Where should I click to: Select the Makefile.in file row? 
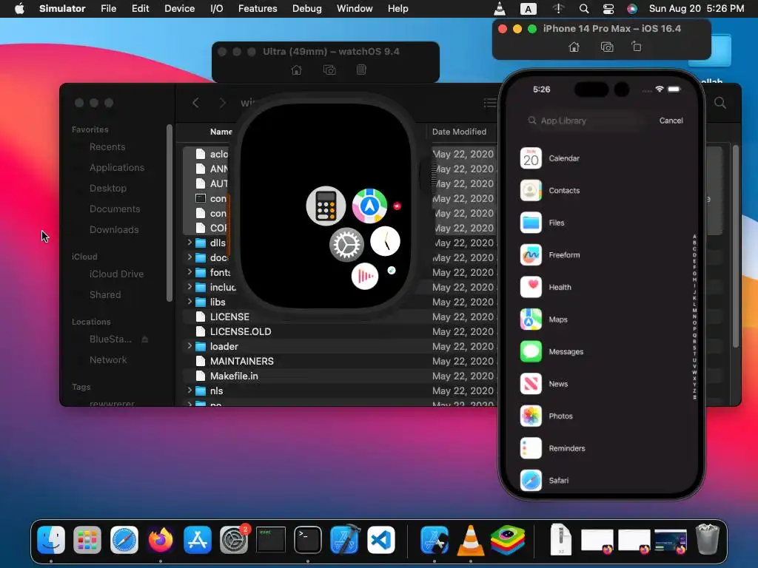(x=339, y=376)
